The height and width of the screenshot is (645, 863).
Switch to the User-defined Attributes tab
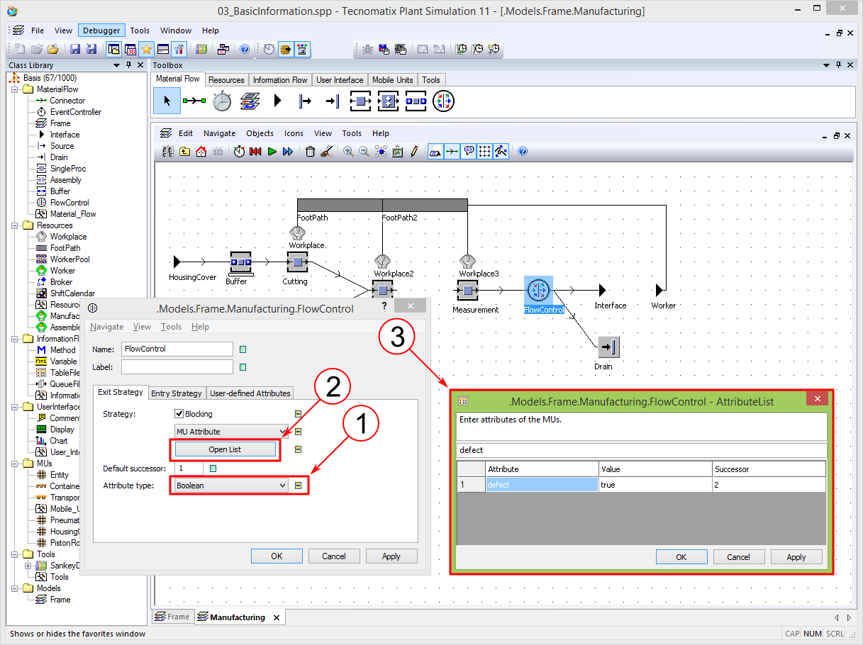[250, 393]
